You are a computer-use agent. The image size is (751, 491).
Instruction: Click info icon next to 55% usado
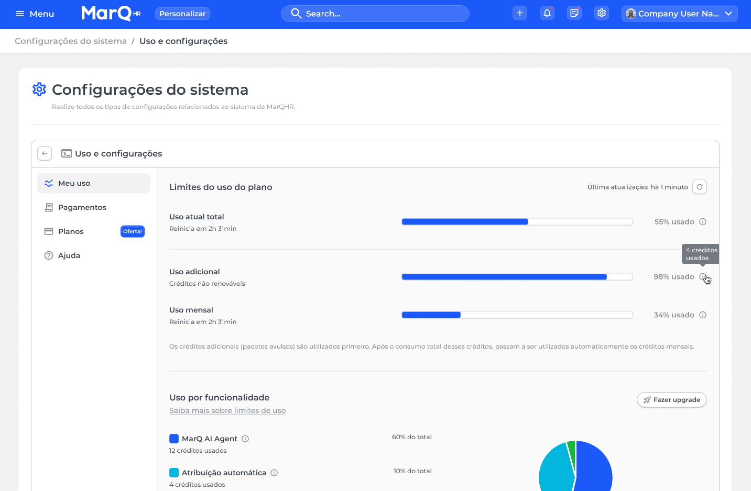tap(703, 222)
